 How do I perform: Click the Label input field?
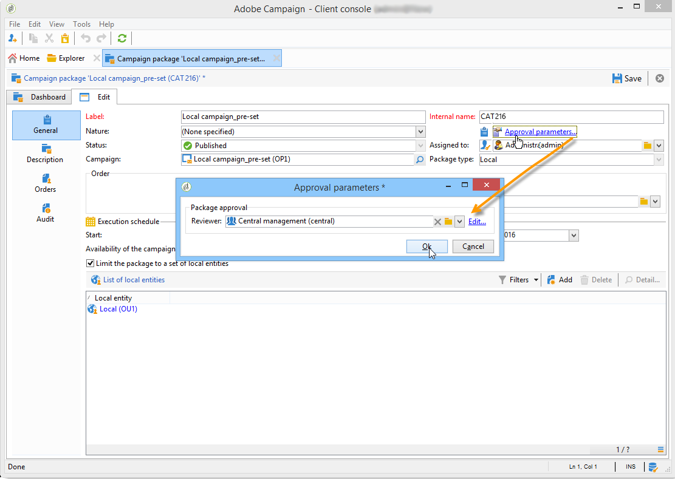pos(303,117)
